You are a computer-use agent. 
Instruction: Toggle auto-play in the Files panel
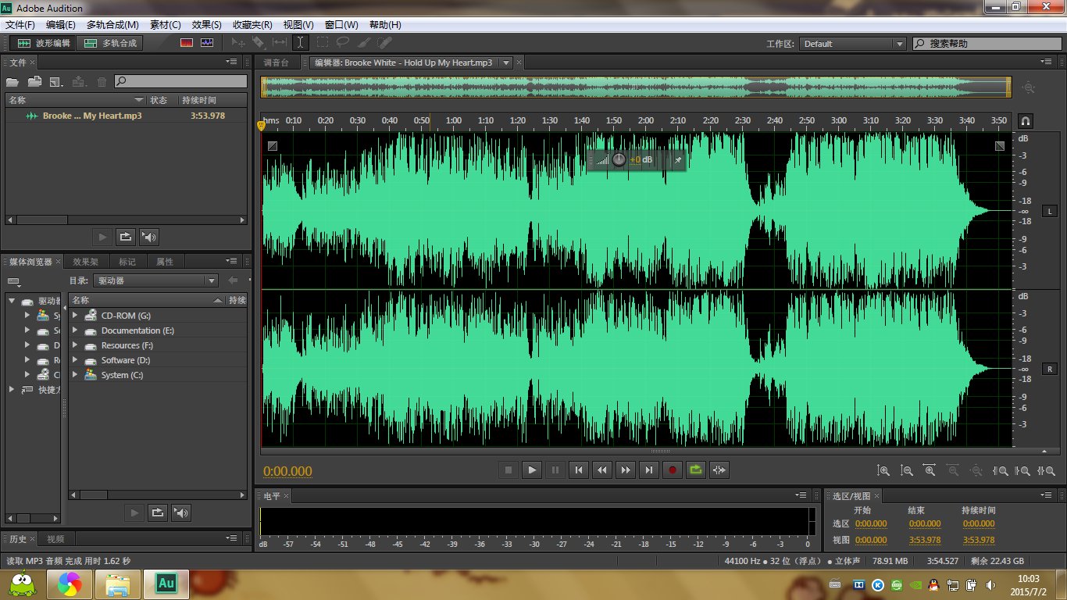[148, 237]
